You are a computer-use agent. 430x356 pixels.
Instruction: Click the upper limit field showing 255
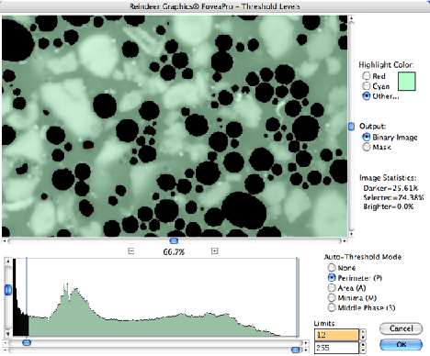pos(336,348)
